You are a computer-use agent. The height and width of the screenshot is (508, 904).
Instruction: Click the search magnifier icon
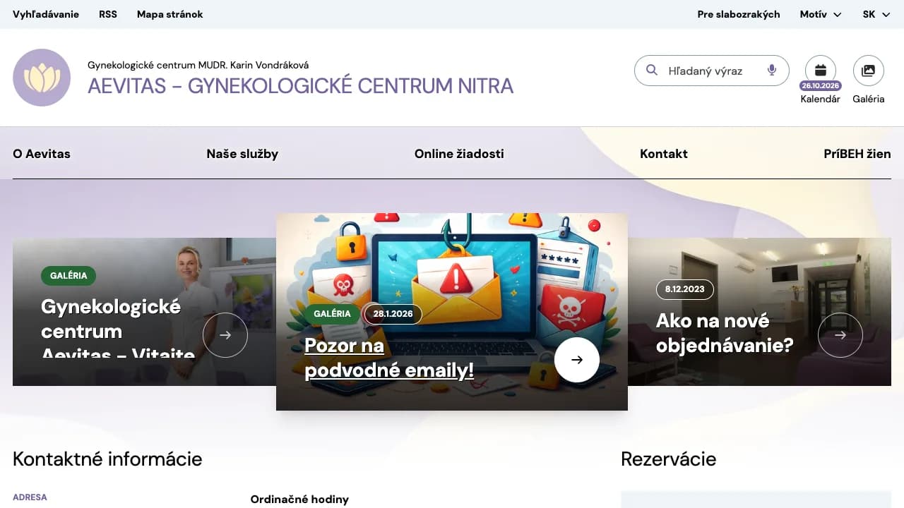tap(652, 70)
